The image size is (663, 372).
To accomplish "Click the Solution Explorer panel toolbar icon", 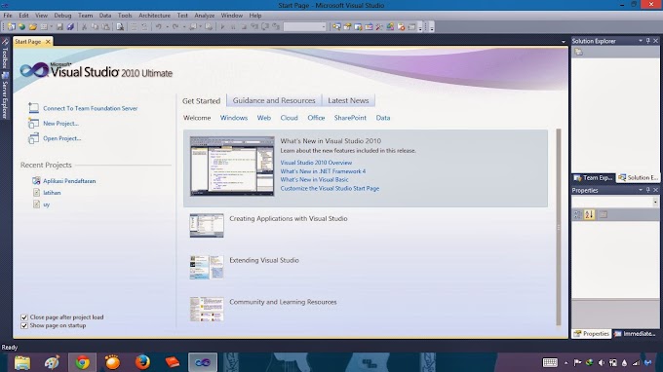I will 578,52.
